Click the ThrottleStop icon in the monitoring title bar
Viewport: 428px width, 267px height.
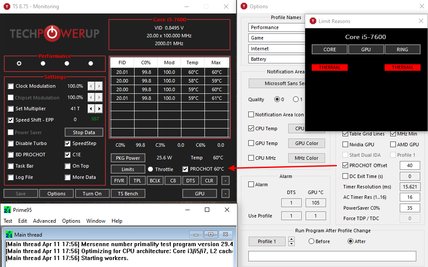click(x=7, y=7)
